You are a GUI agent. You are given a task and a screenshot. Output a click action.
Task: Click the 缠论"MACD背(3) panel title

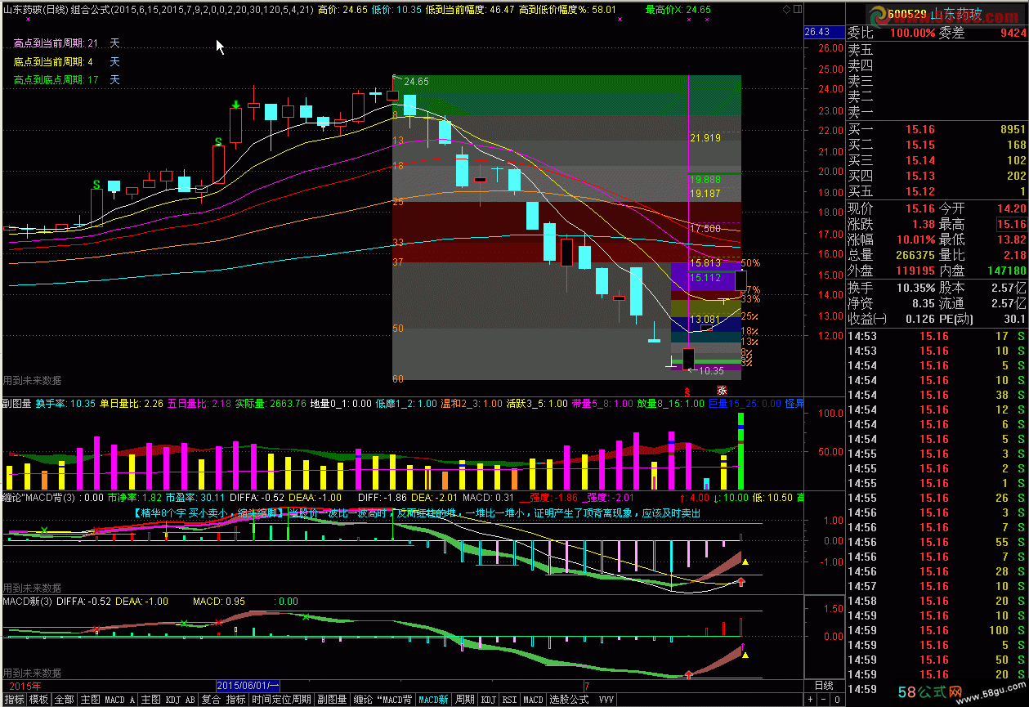(39, 496)
